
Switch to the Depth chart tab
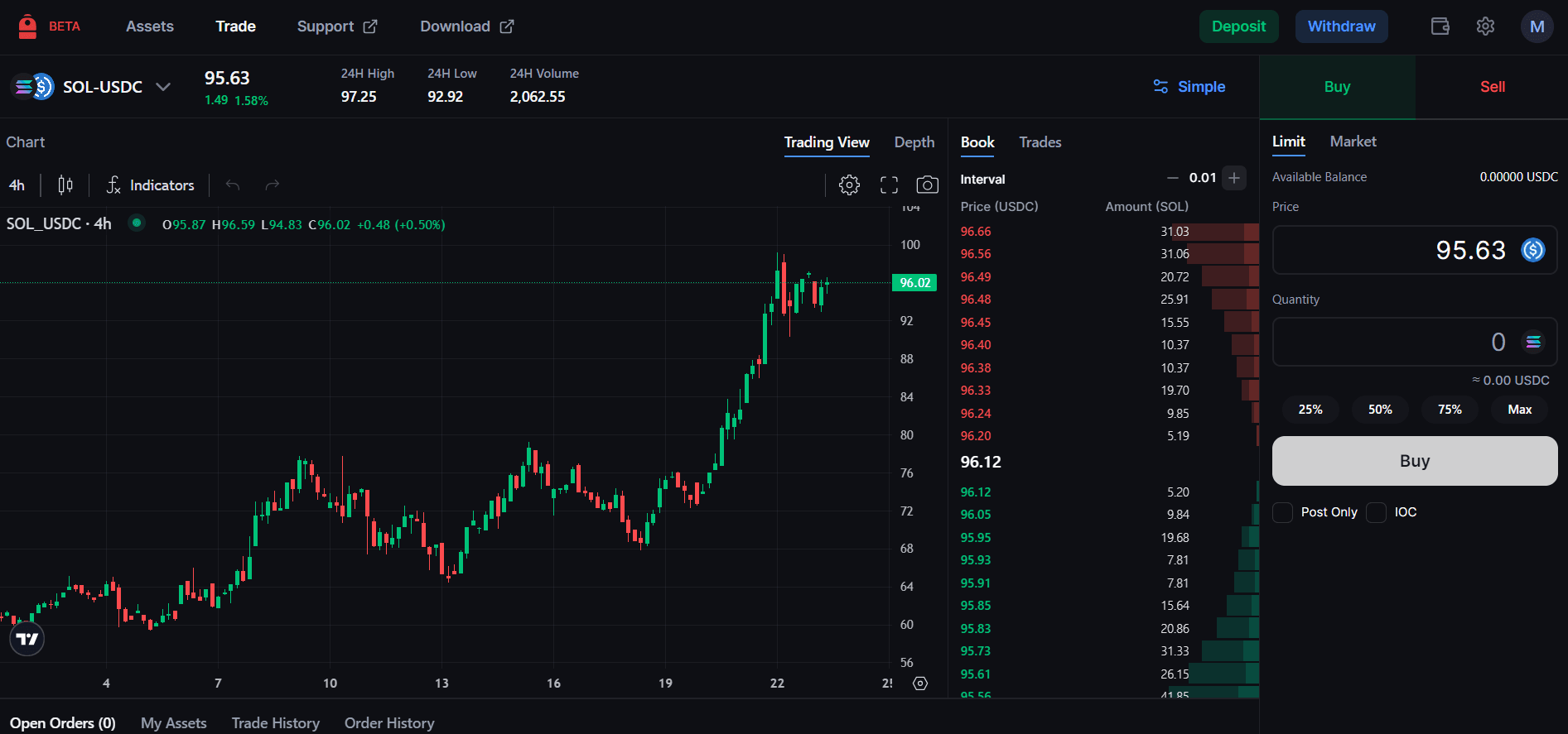[914, 142]
